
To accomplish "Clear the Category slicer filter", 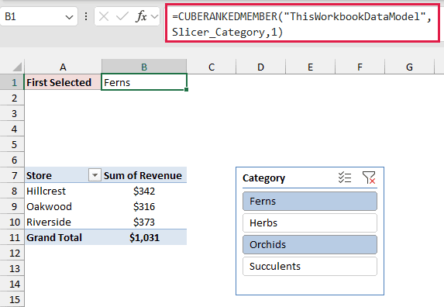I will (x=369, y=178).
